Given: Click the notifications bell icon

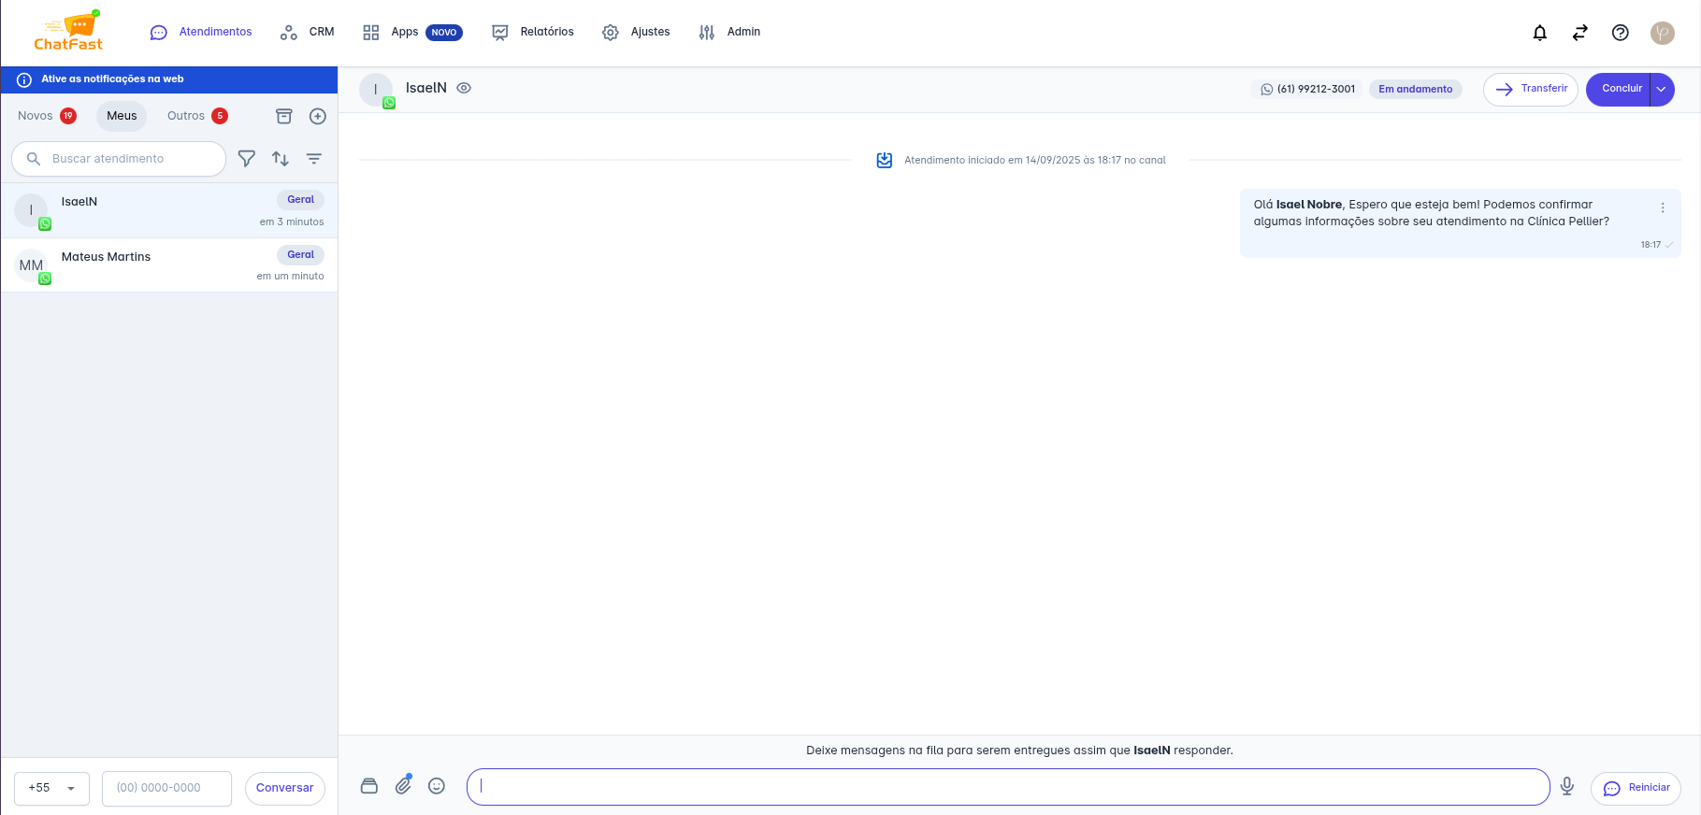Looking at the screenshot, I should coord(1539,33).
